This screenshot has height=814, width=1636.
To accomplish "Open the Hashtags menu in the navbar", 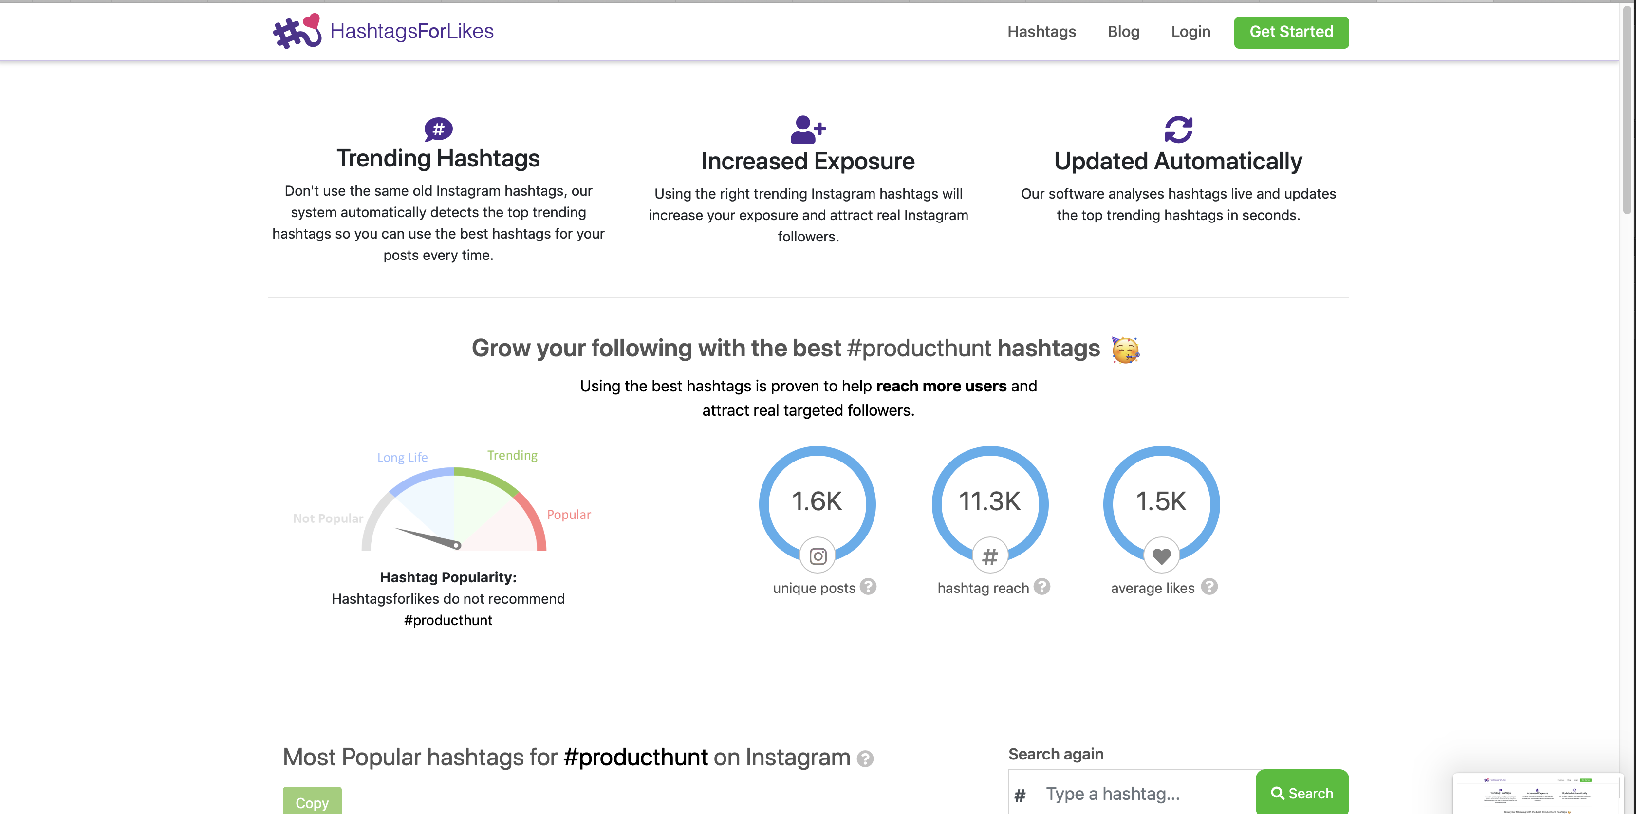I will [1041, 32].
